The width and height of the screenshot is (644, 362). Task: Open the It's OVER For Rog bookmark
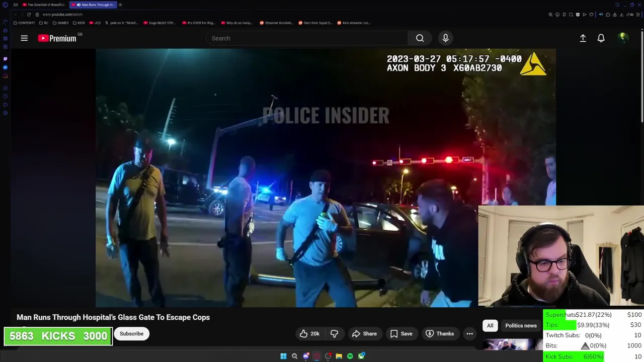click(198, 23)
